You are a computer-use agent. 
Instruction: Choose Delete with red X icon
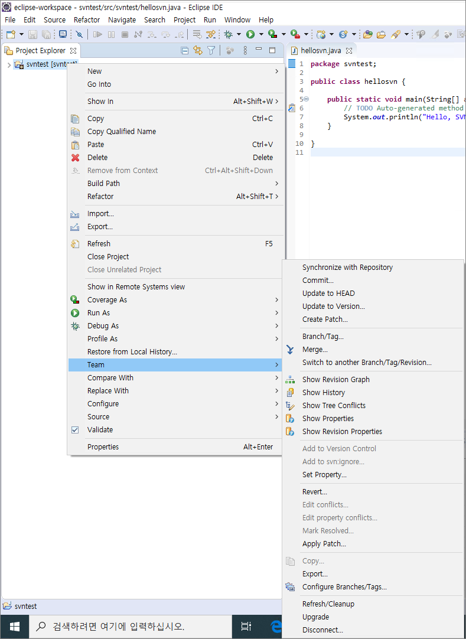pos(176,157)
